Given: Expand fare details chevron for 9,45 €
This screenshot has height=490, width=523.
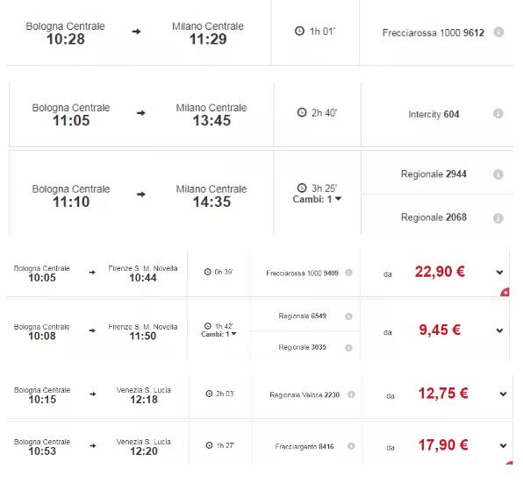Looking at the screenshot, I should tap(499, 330).
